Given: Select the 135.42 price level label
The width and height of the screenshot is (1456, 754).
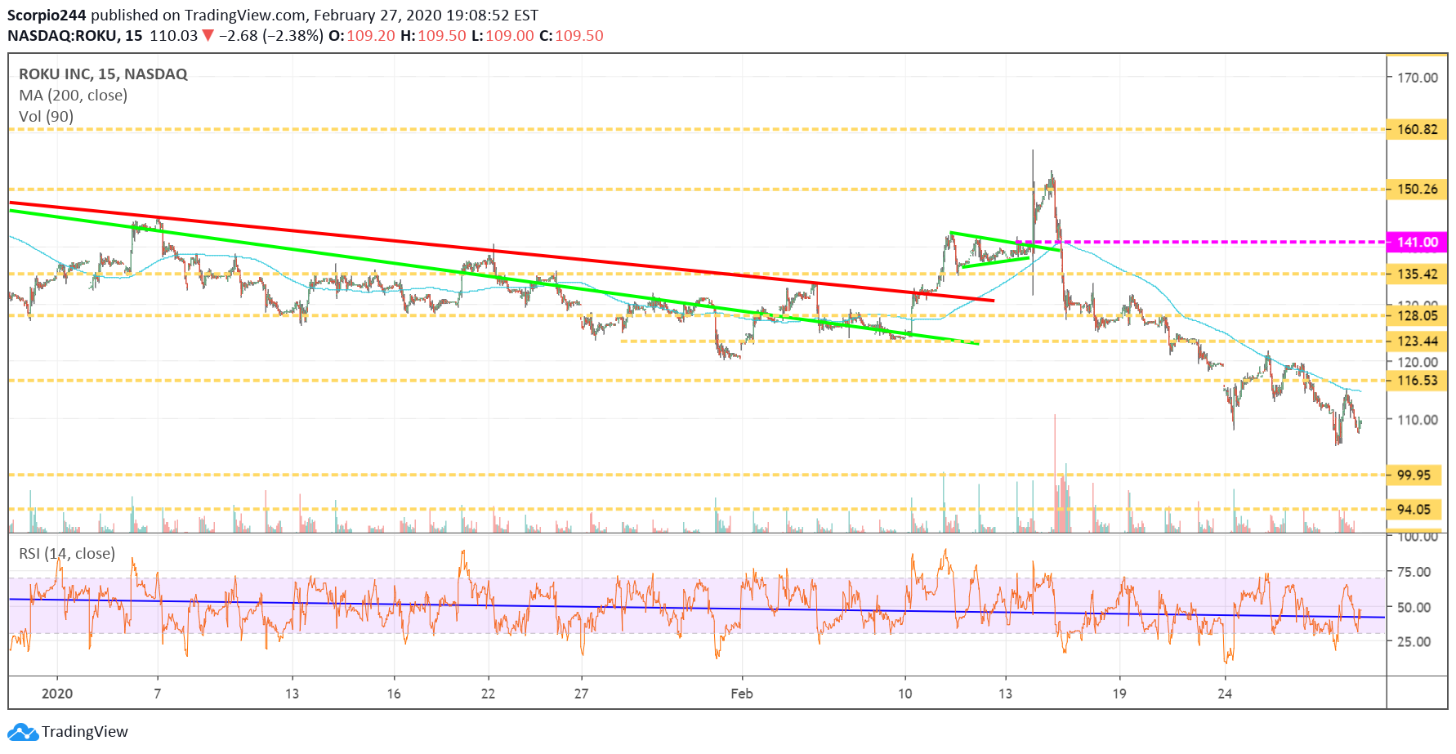Looking at the screenshot, I should click(x=1417, y=274).
